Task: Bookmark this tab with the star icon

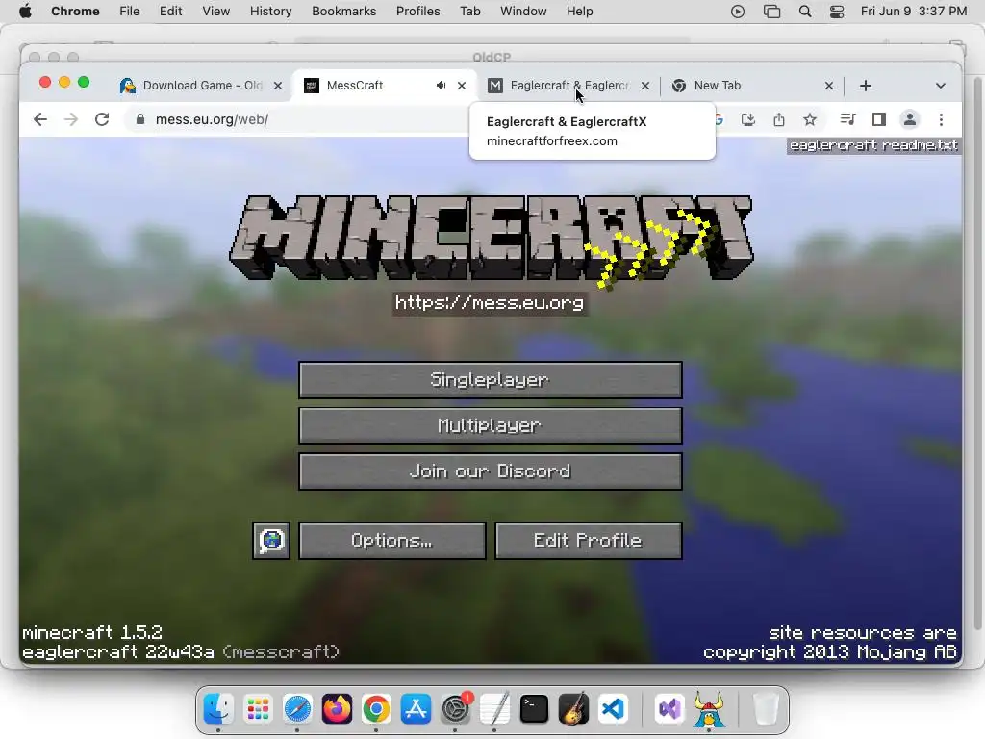Action: (810, 119)
